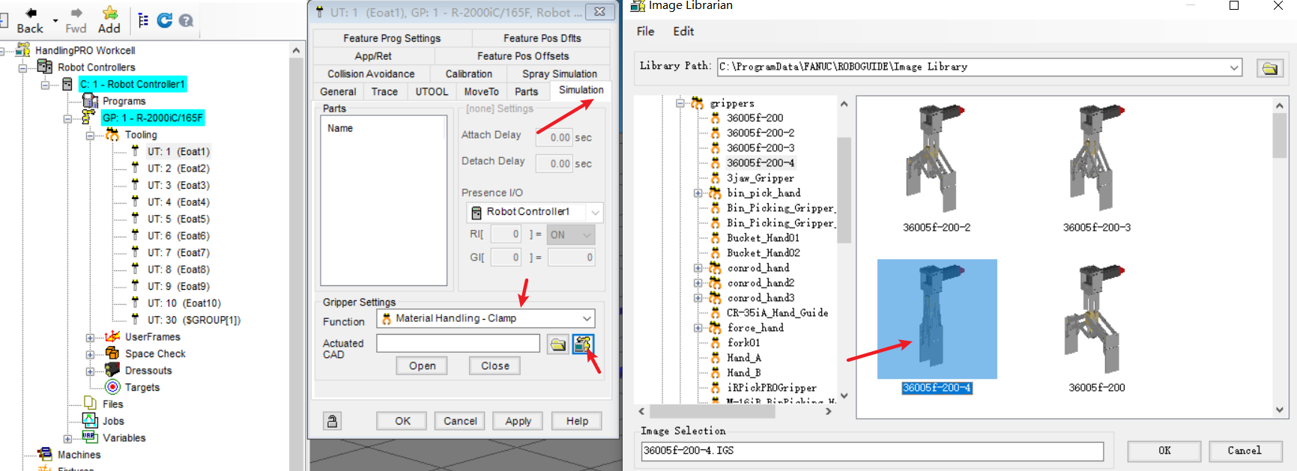Screen dimensions: 1297x471
Task: Click the blue refresh icon
Action: coord(165,20)
